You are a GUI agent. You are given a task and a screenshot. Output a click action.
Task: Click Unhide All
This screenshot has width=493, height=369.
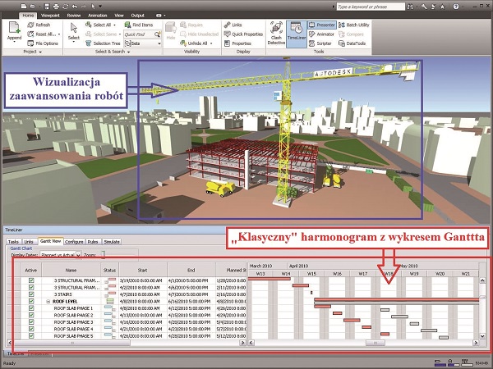coord(194,43)
